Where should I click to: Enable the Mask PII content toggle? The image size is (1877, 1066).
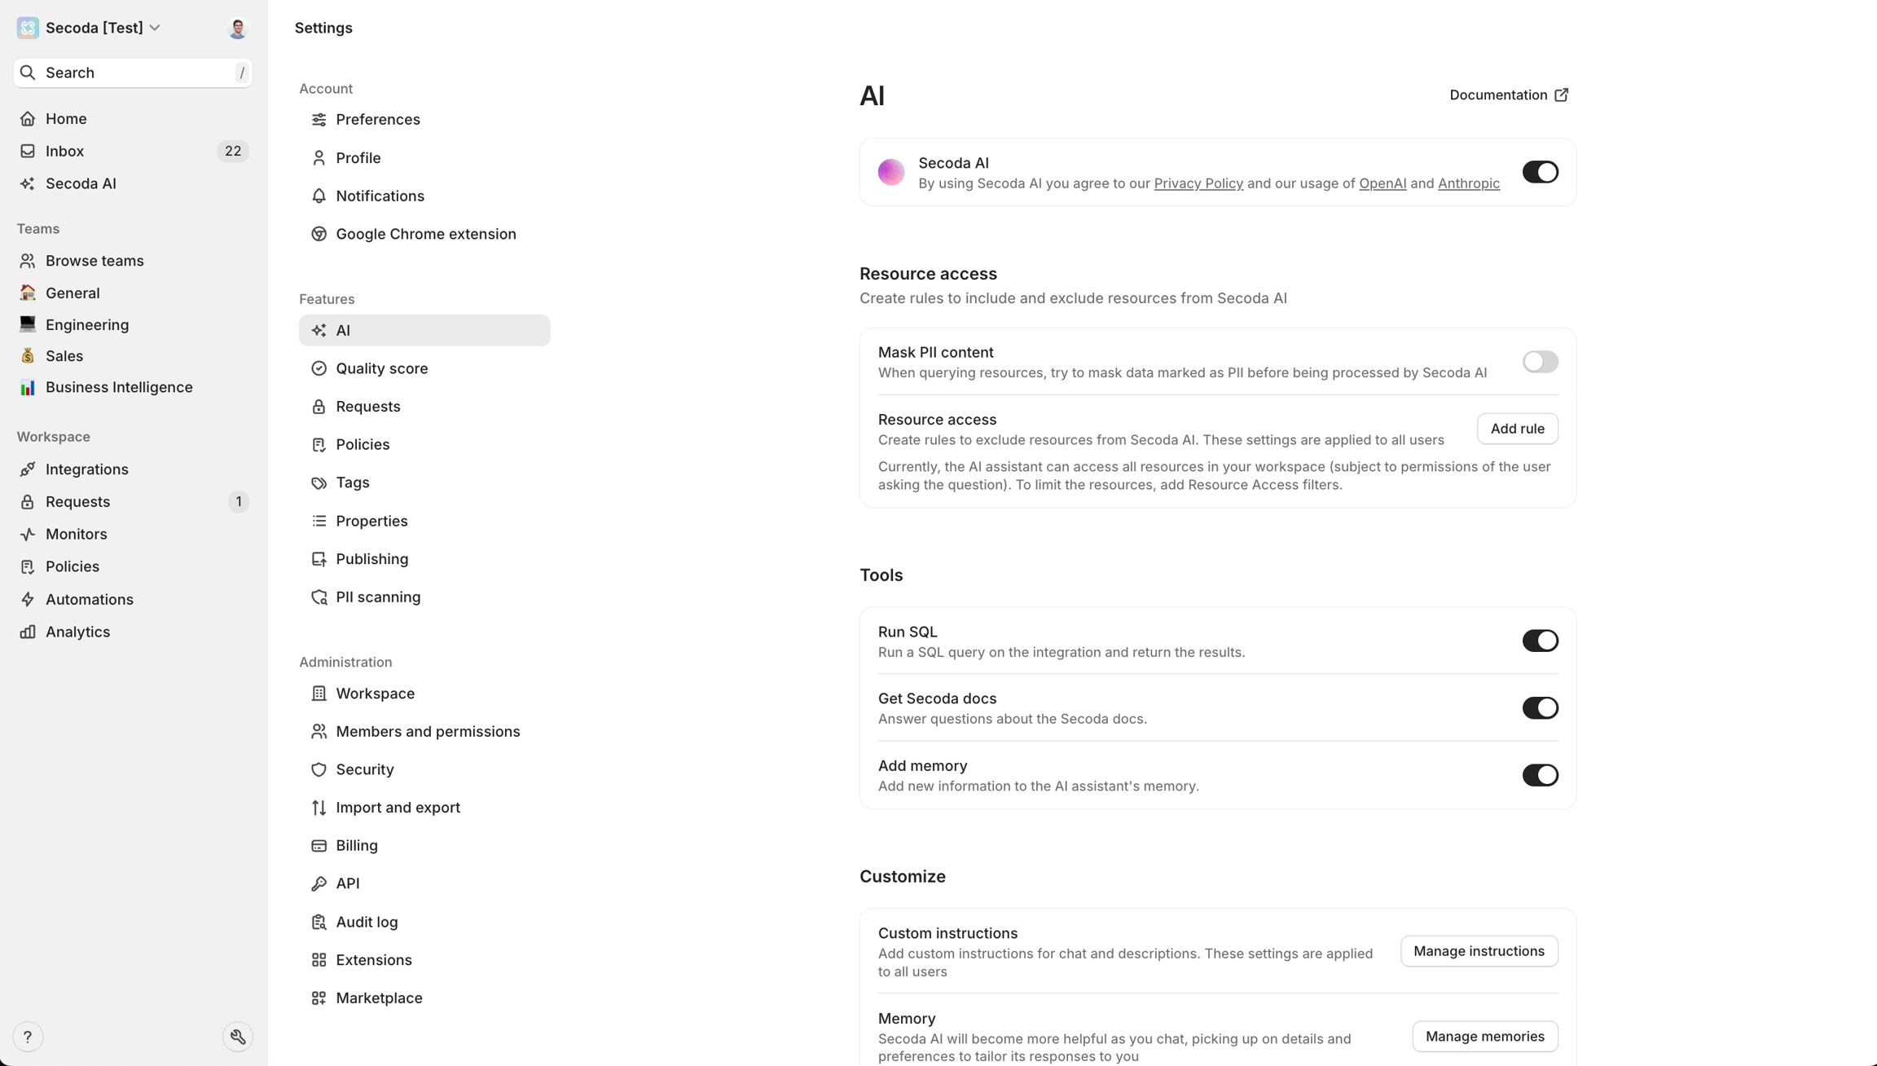(x=1540, y=362)
